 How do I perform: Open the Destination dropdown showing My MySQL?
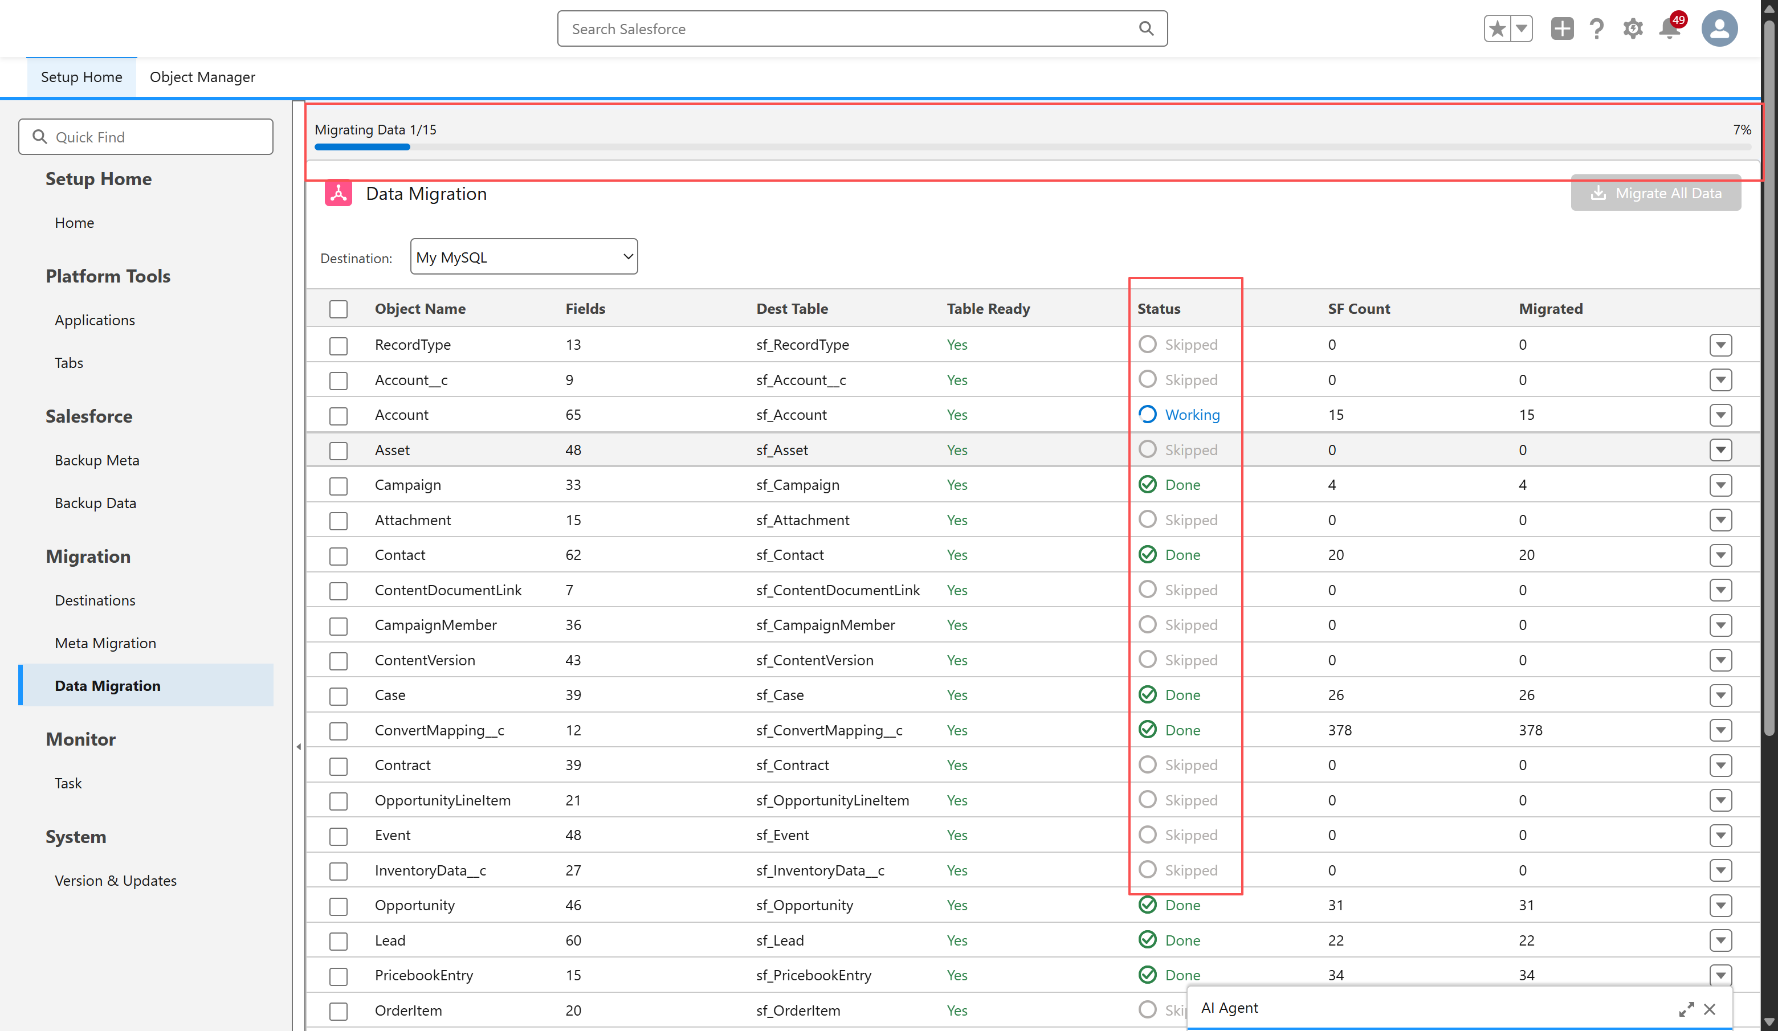coord(524,257)
